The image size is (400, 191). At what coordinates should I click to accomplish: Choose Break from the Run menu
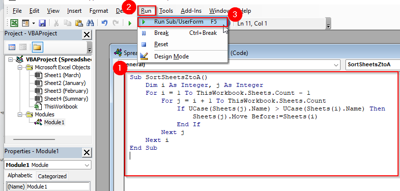(182, 33)
